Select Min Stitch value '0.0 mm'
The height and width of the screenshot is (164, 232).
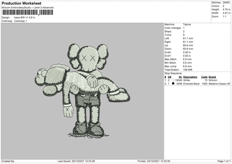(x=187, y=63)
